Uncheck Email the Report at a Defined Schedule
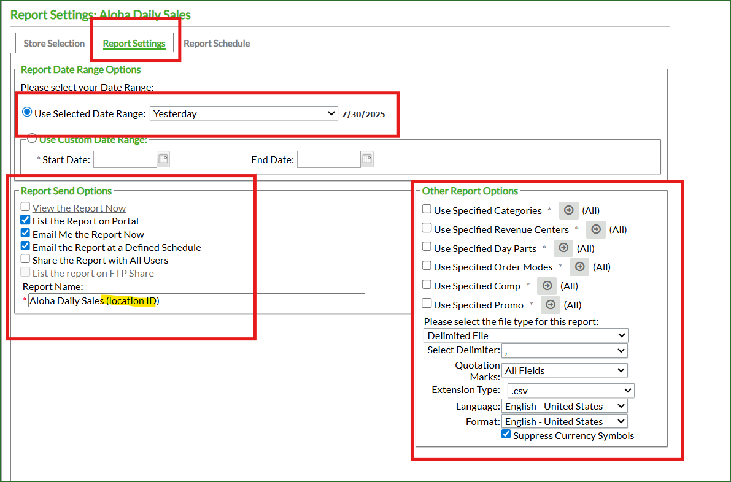 25,246
